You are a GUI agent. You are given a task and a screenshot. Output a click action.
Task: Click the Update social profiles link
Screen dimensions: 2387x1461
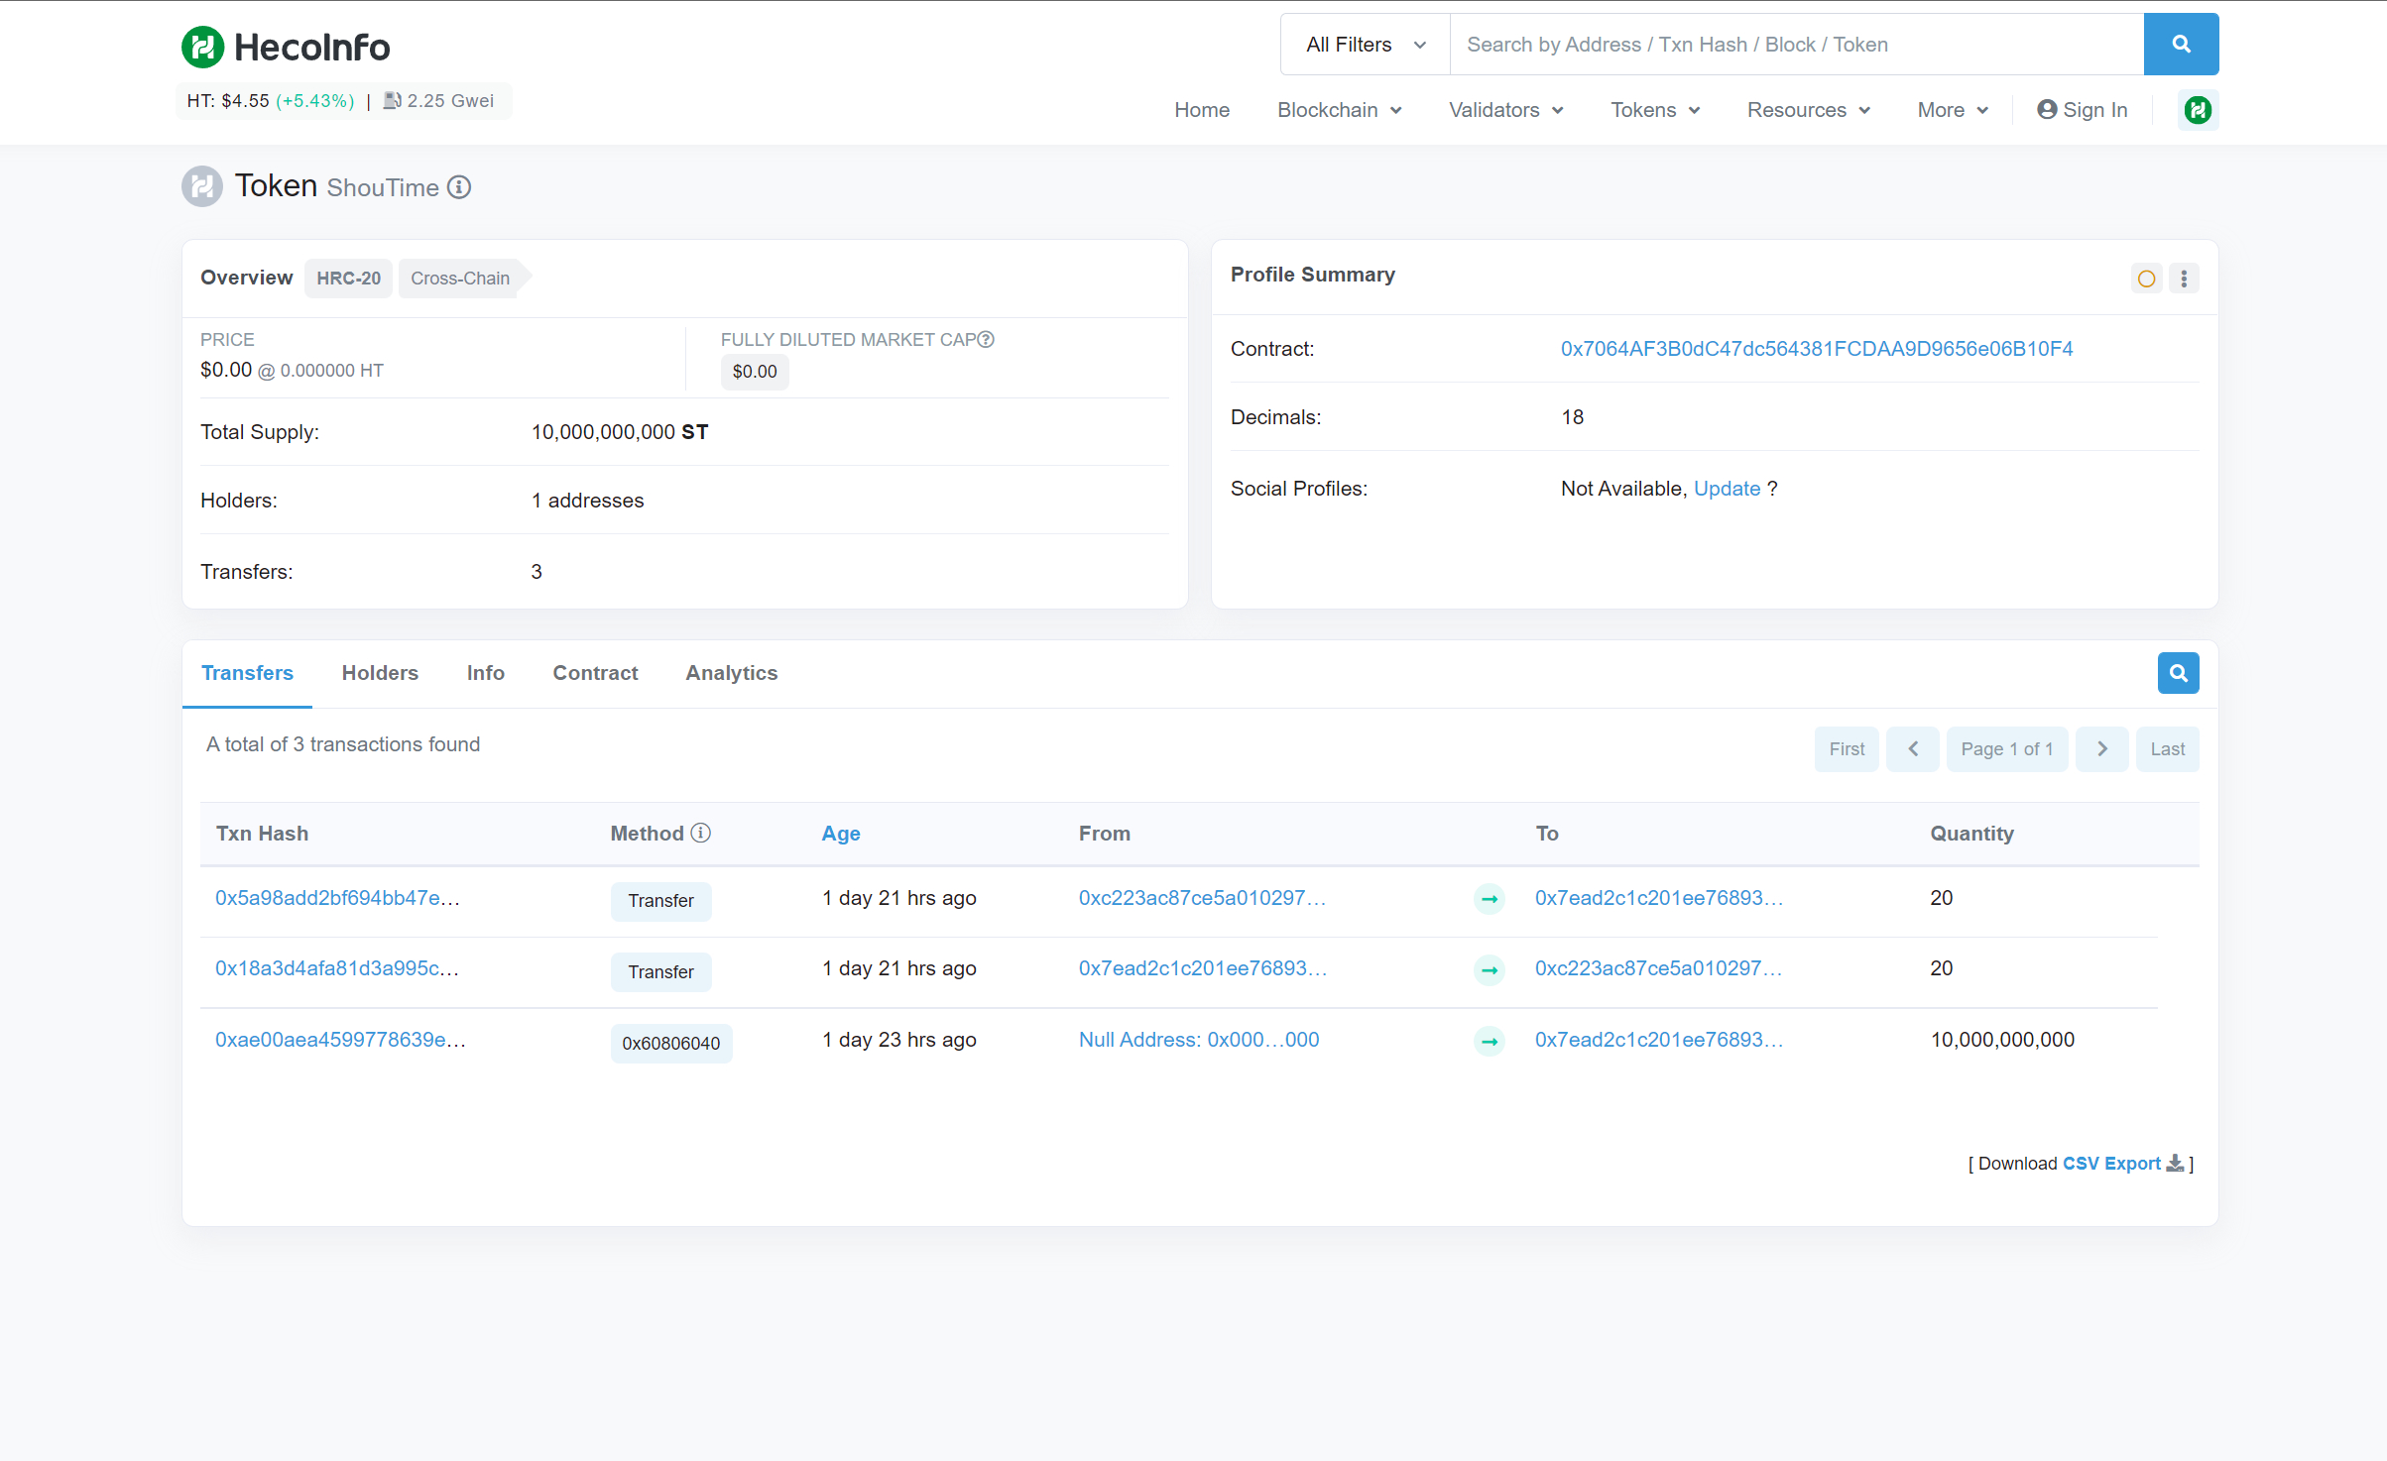coord(1727,489)
